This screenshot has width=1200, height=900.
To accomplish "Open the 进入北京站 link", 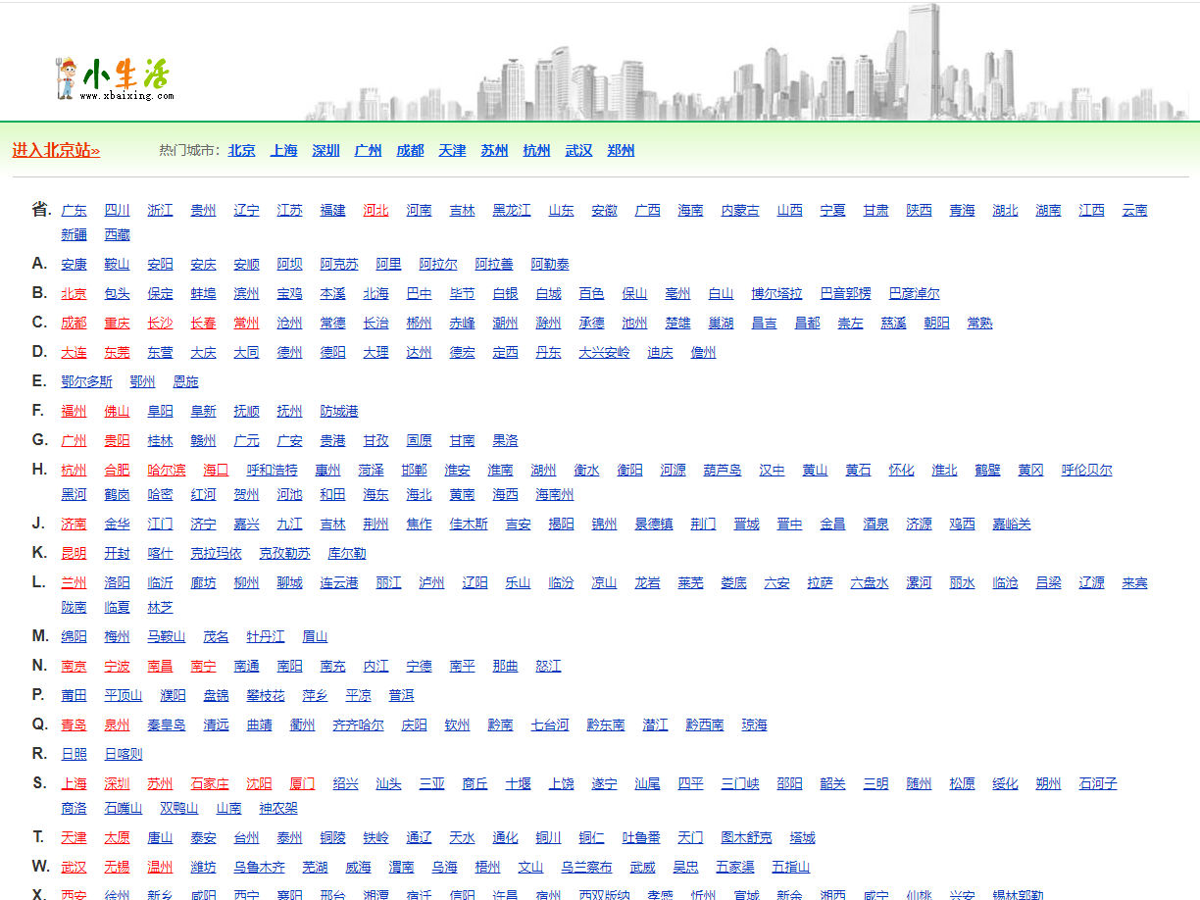I will pos(56,151).
